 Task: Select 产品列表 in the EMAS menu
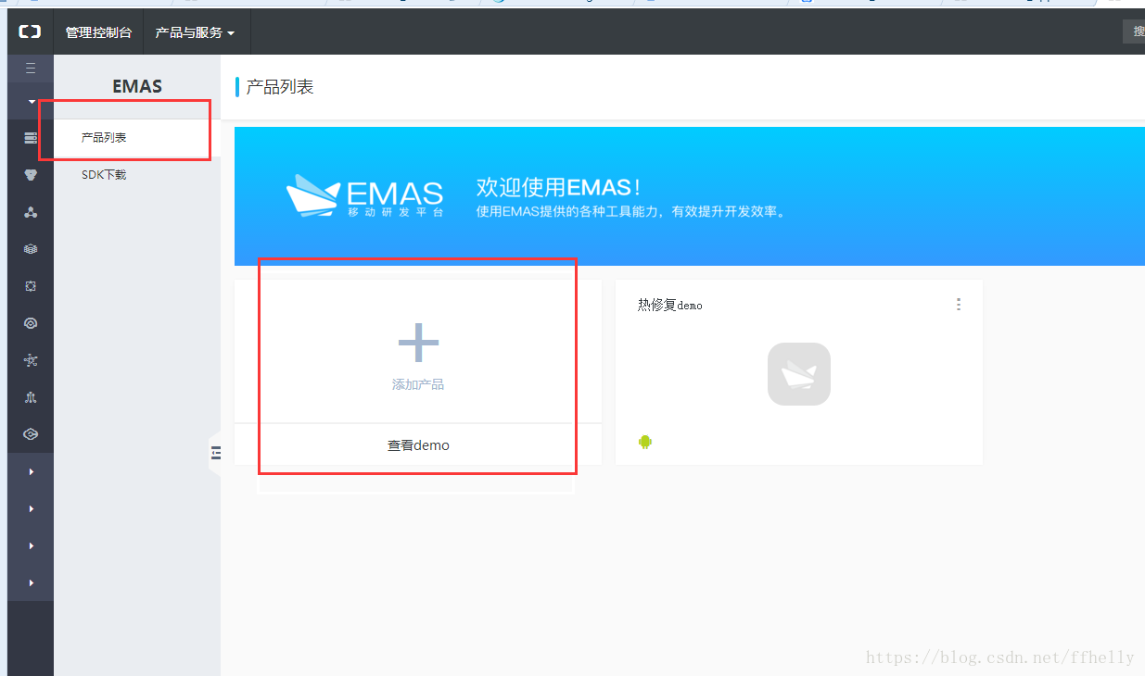[104, 138]
